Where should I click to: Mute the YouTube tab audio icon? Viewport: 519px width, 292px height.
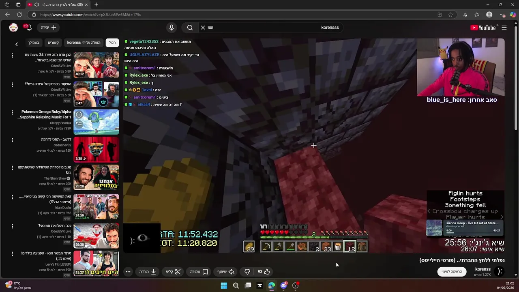point(36,4)
